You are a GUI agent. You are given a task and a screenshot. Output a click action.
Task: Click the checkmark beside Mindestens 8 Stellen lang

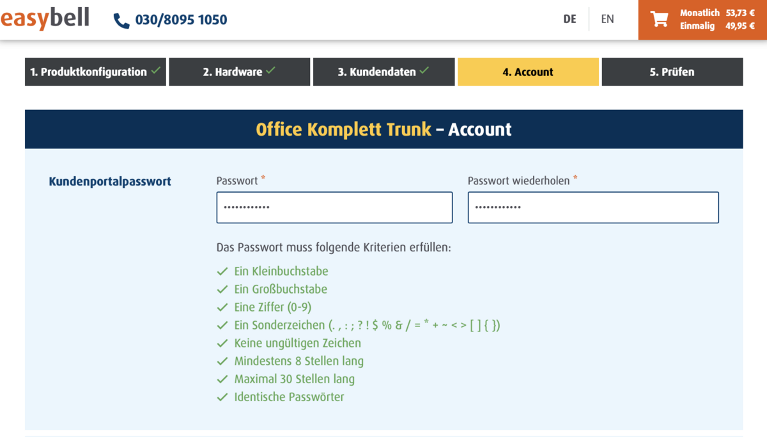click(222, 361)
